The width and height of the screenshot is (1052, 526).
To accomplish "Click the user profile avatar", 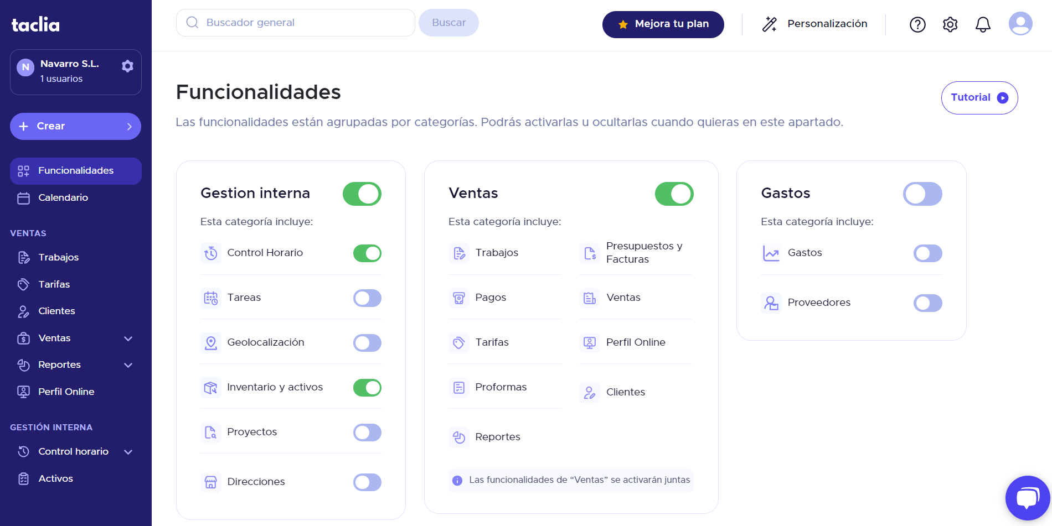I will coord(1020,24).
